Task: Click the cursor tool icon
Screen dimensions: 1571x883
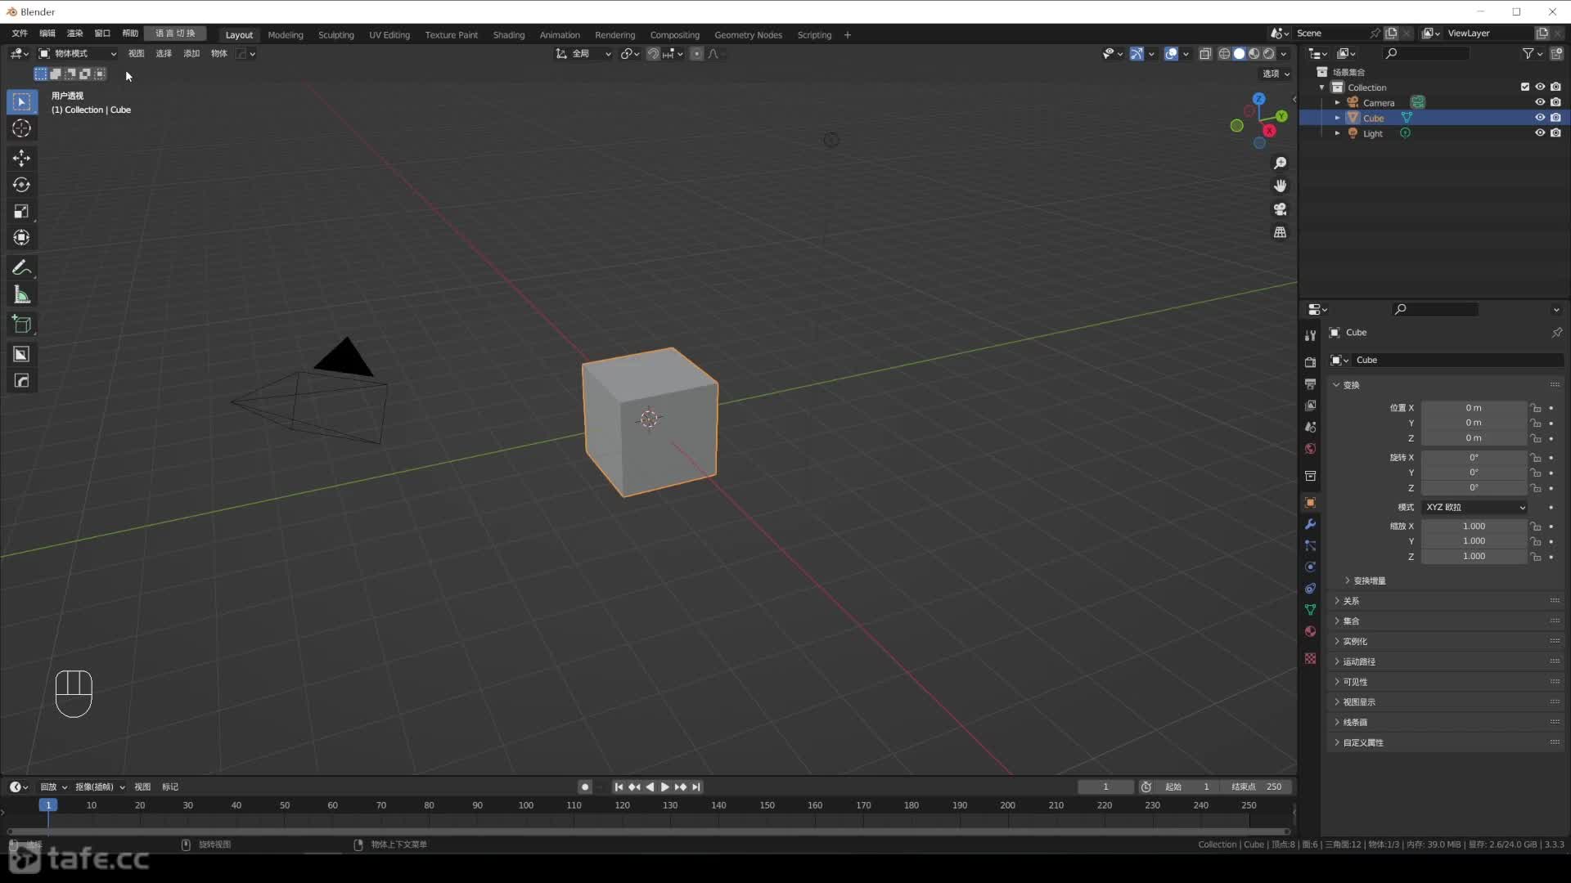Action: [x=21, y=128]
